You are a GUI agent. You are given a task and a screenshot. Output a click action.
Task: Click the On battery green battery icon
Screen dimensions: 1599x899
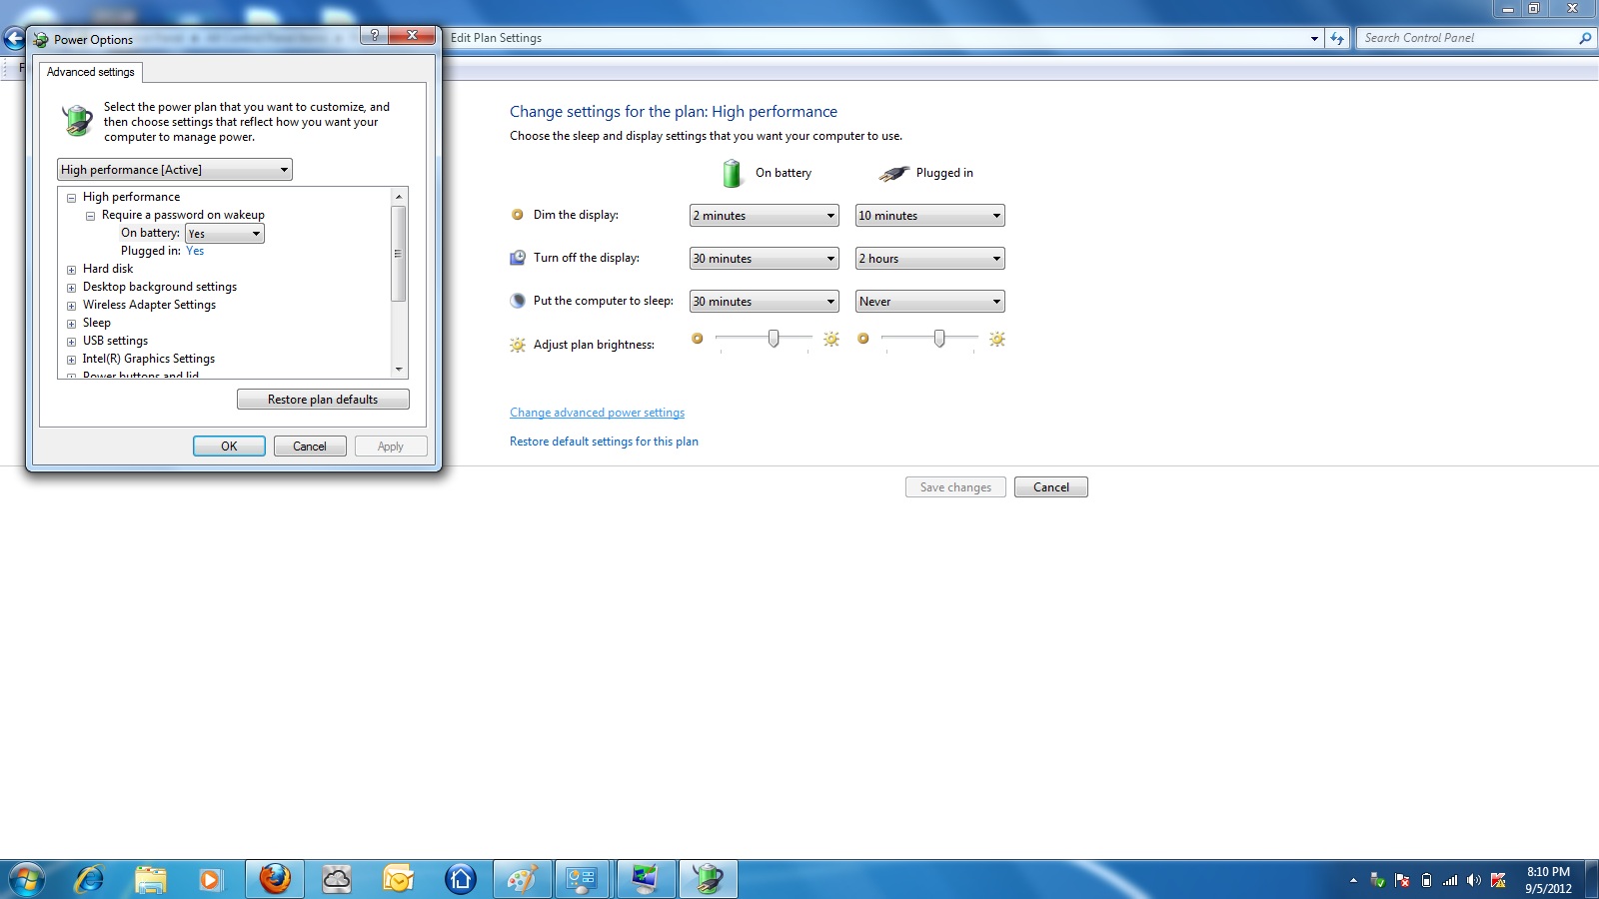click(x=732, y=173)
